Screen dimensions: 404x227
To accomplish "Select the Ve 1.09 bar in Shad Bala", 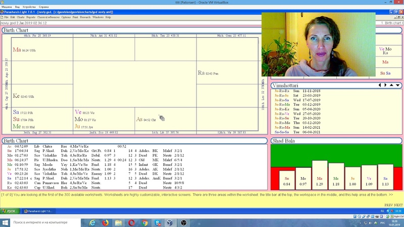I will tap(369, 178).
